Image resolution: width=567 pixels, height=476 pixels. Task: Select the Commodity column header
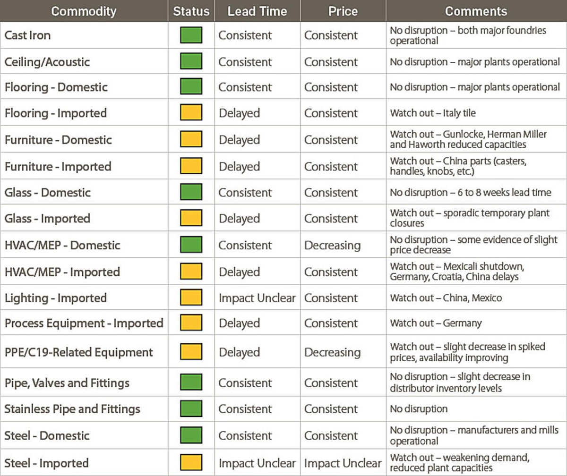[84, 11]
